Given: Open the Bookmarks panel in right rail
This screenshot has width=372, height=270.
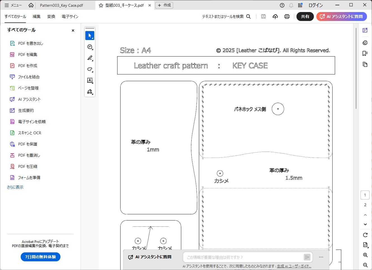Looking at the screenshot, I should coord(365,53).
